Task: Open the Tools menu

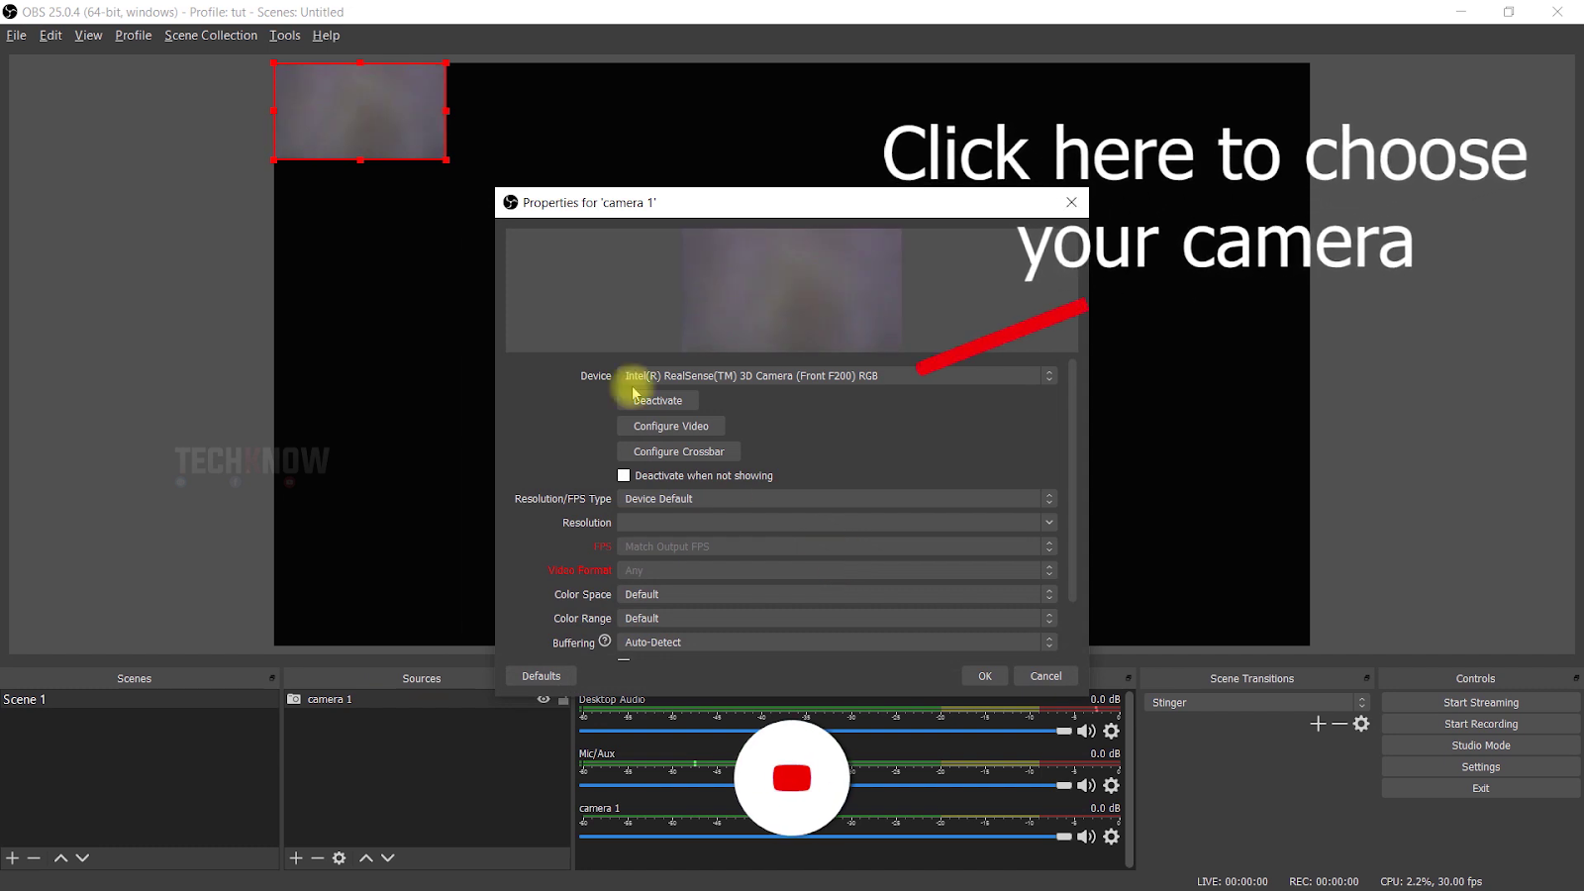Action: point(285,36)
